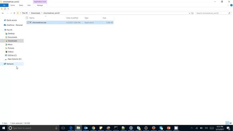Expand address bar history dropdown
The height and width of the screenshot is (131, 233).
[x=189, y=13]
